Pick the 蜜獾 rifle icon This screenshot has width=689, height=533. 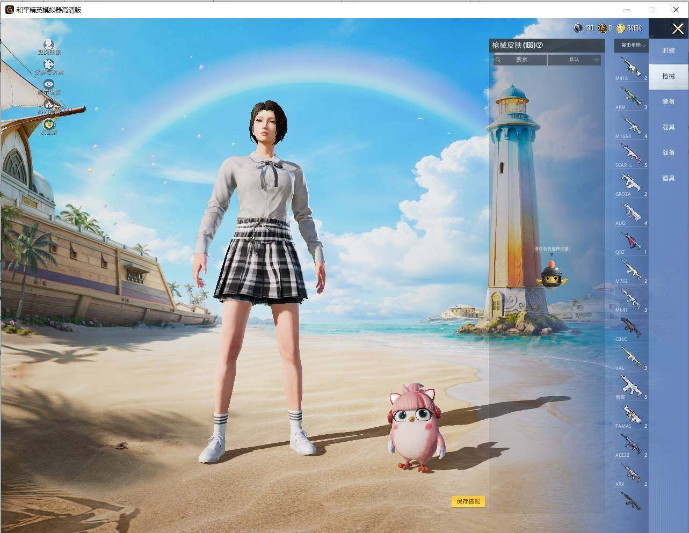click(x=632, y=387)
